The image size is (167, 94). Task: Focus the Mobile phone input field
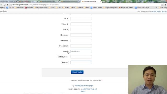(81, 57)
